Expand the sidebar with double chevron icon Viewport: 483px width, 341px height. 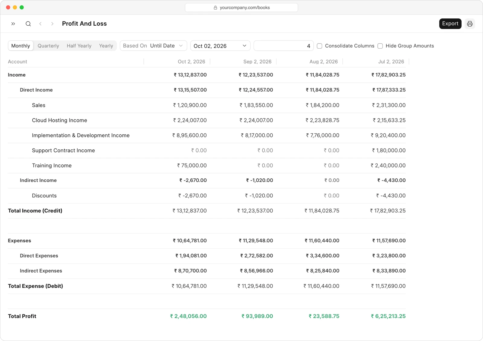pos(13,24)
